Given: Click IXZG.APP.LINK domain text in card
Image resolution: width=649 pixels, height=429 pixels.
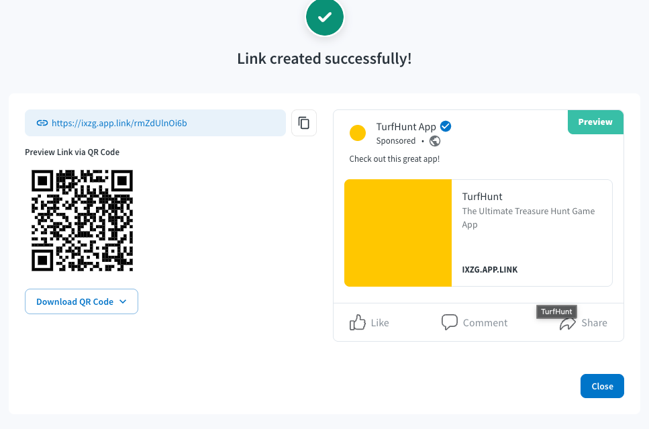Looking at the screenshot, I should point(490,270).
